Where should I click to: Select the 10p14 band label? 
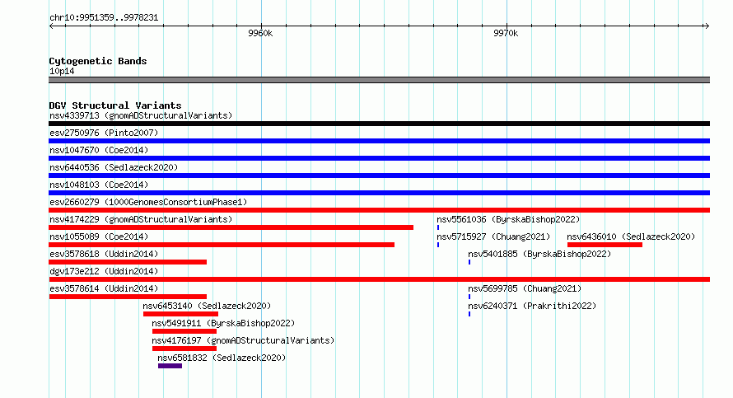point(62,71)
